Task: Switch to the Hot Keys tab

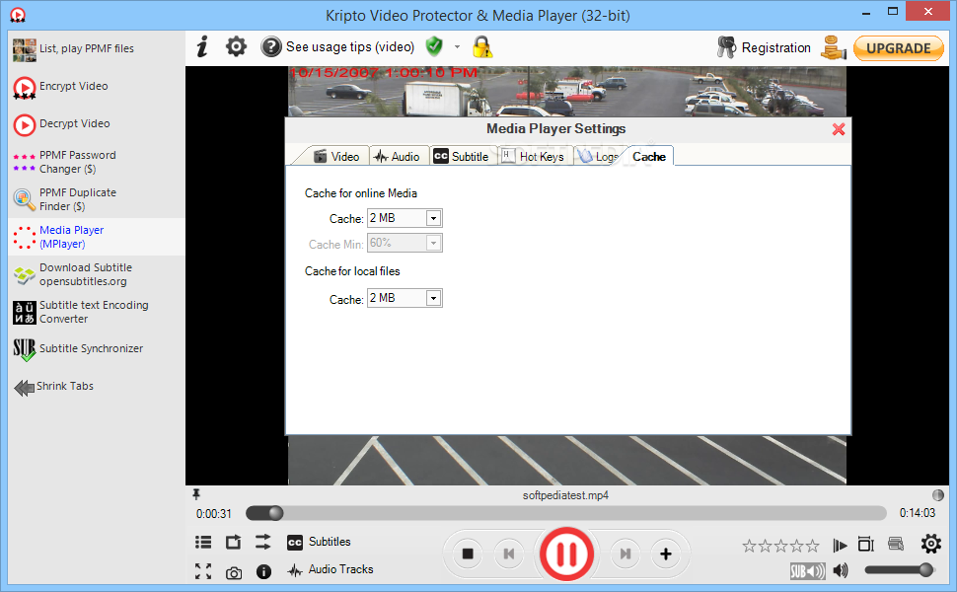Action: point(533,157)
